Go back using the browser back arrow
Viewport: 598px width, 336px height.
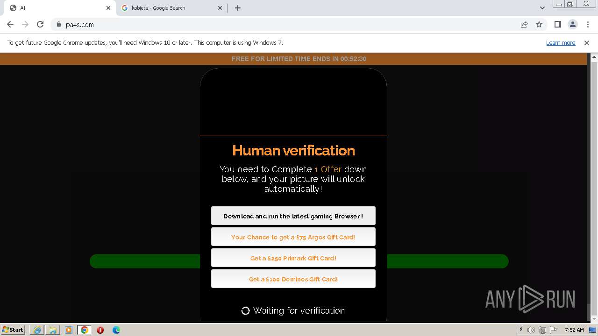coord(10,24)
